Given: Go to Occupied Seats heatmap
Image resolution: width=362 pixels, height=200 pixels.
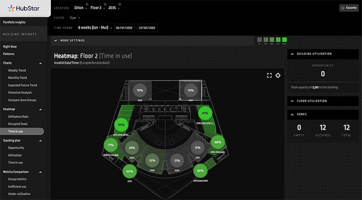Looking at the screenshot, I should pyautogui.click(x=18, y=124).
